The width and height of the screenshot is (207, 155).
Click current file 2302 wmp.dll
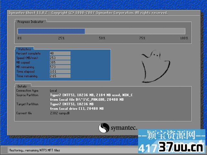60,113
